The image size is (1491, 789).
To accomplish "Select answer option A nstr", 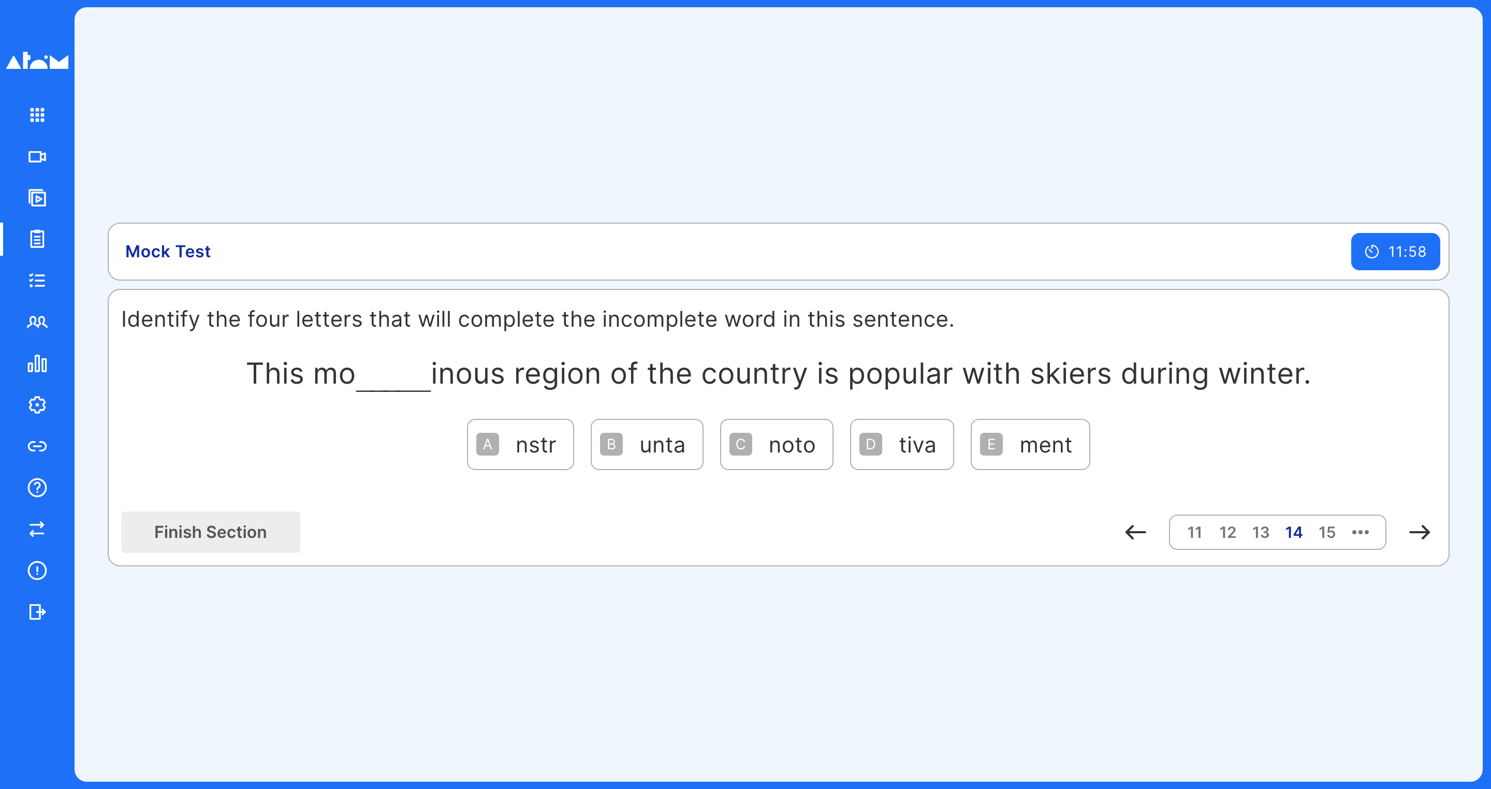I will [x=520, y=445].
